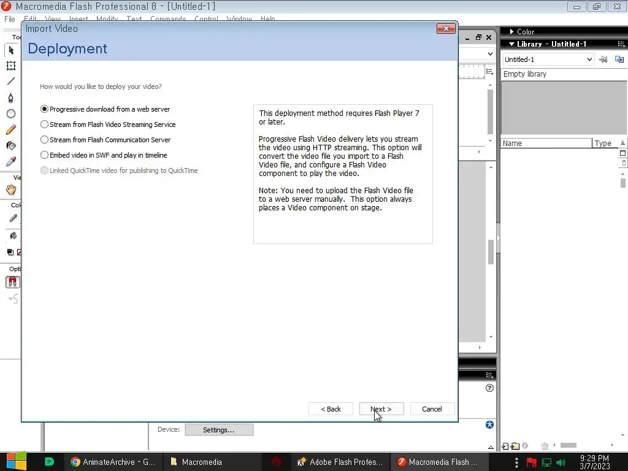Click the stroke color pencil swatch

[13, 218]
